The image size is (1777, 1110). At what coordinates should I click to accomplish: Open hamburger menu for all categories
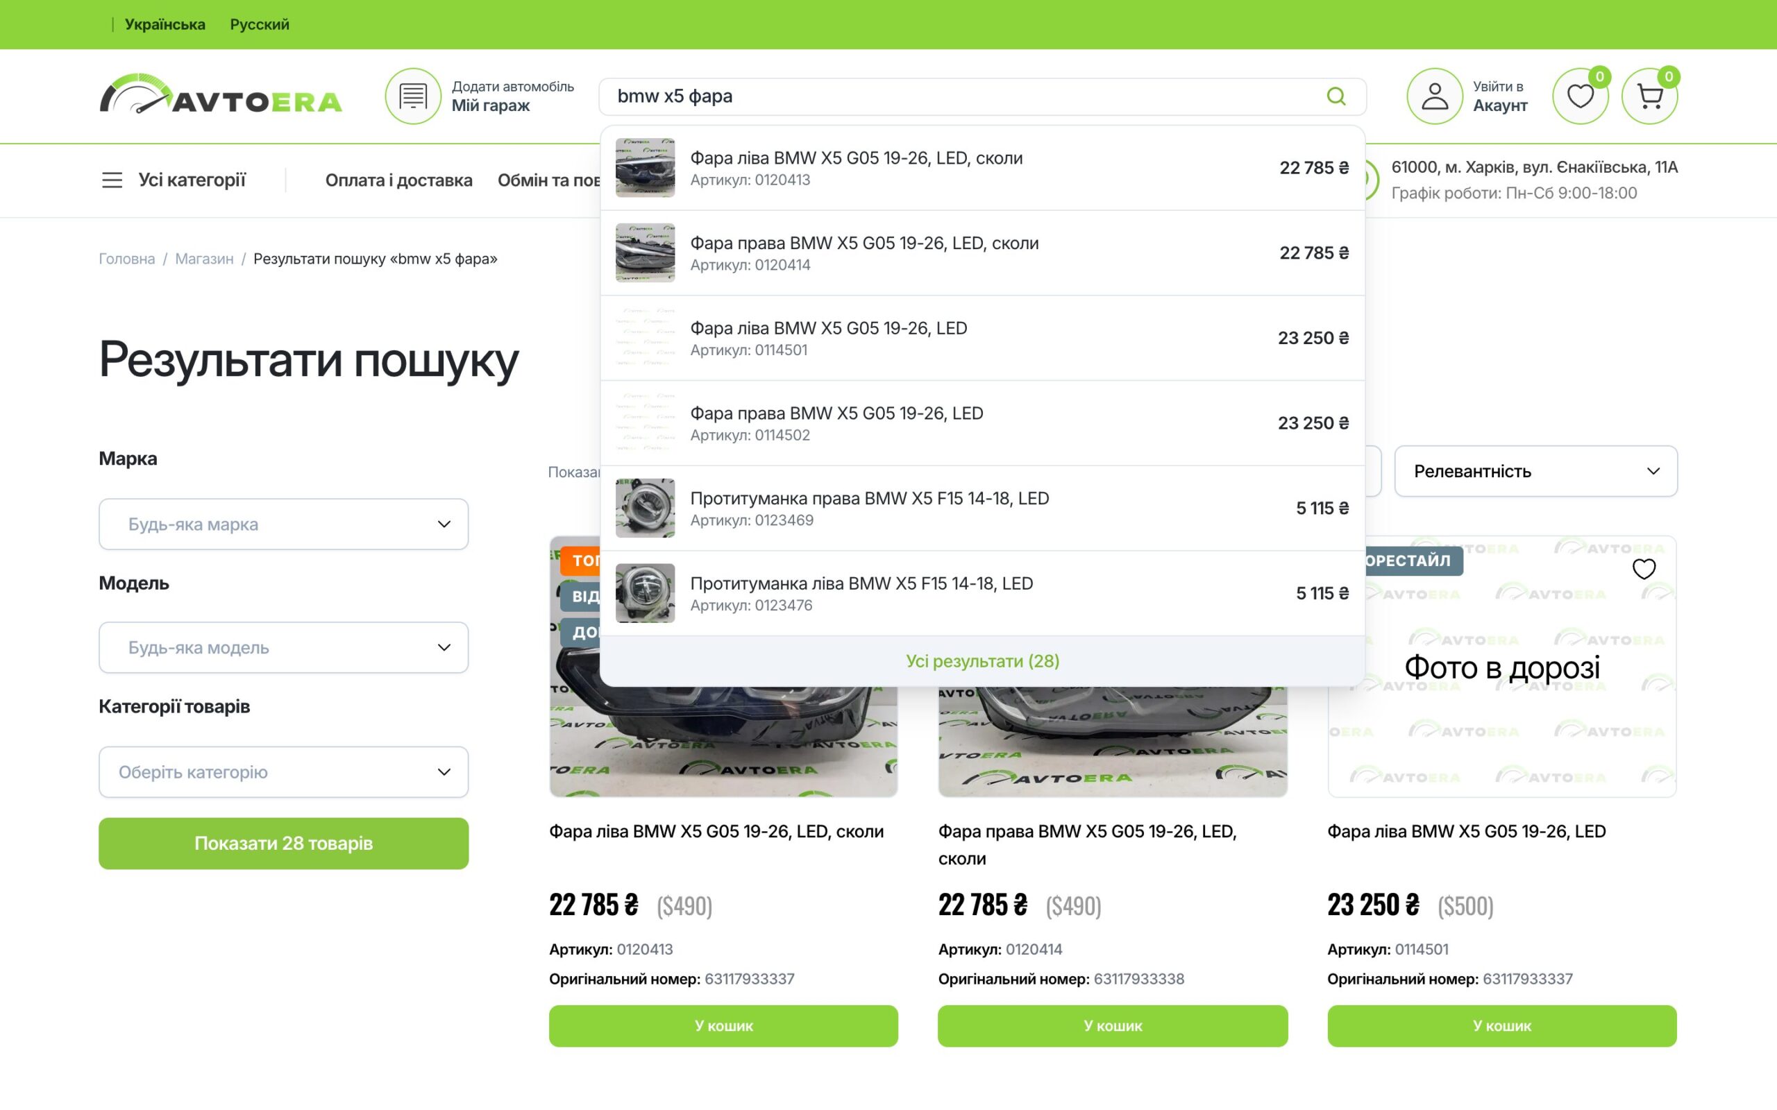(112, 180)
